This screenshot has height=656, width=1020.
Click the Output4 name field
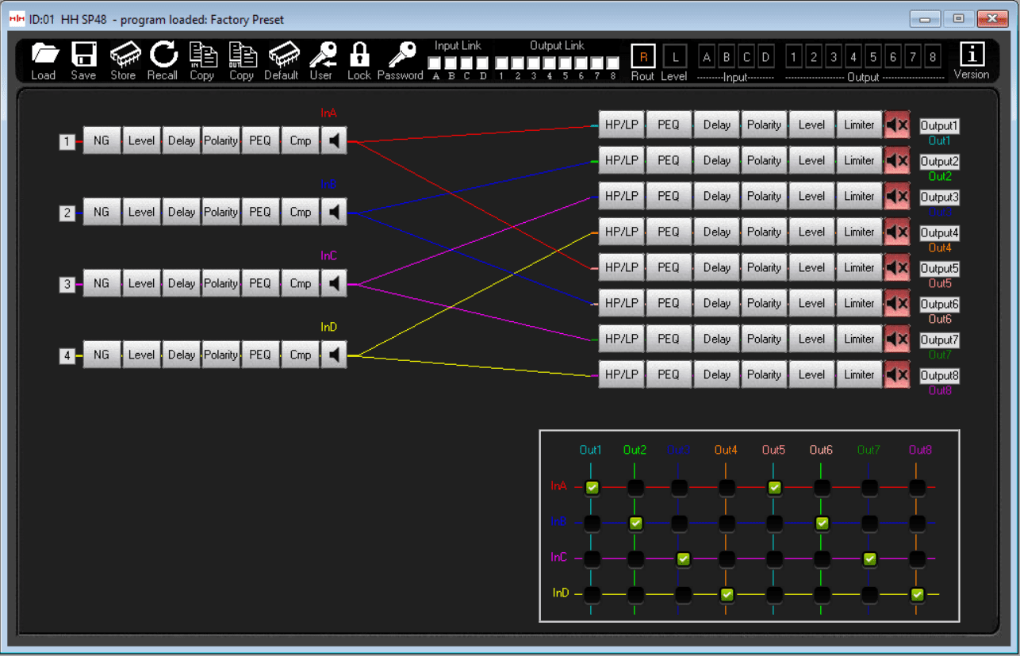tap(939, 233)
